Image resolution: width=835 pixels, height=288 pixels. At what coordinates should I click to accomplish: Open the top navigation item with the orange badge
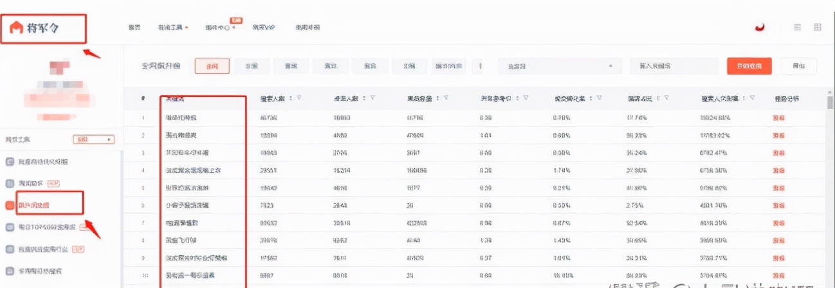(x=219, y=28)
